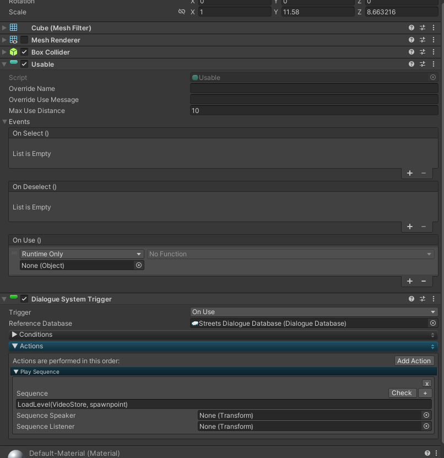Open help for Cube Mesh Filter
Image resolution: width=444 pixels, height=458 pixels.
click(411, 28)
